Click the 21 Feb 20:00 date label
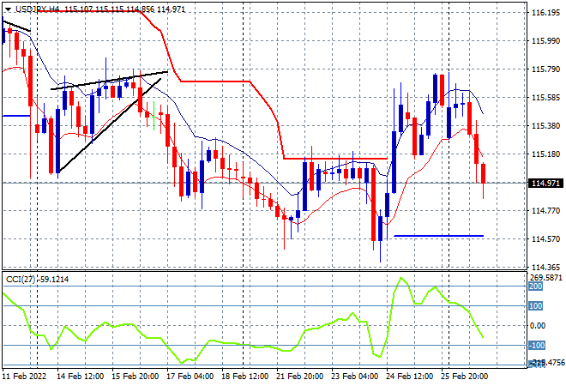 click(299, 377)
